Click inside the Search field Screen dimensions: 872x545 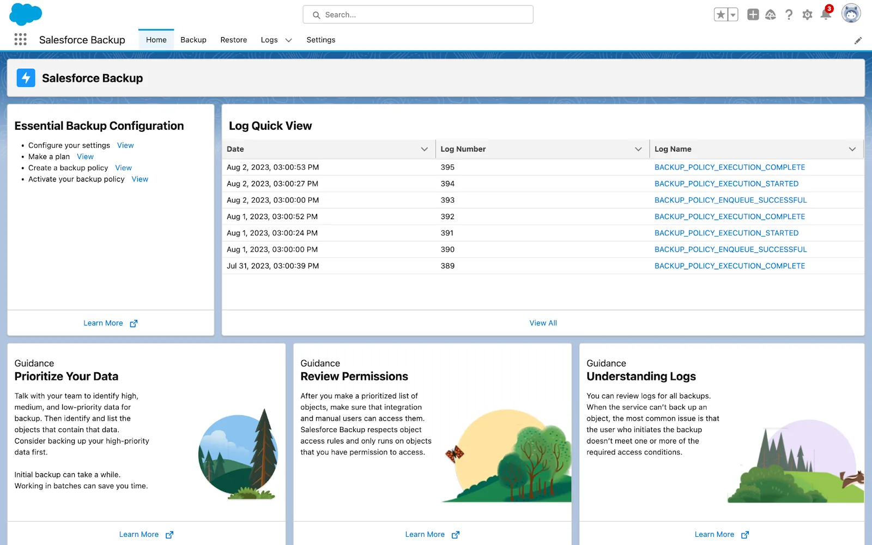coord(417,15)
